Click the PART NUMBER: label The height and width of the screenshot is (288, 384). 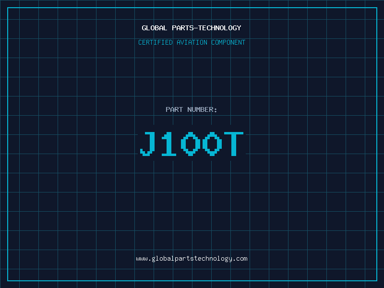pyautogui.click(x=192, y=109)
